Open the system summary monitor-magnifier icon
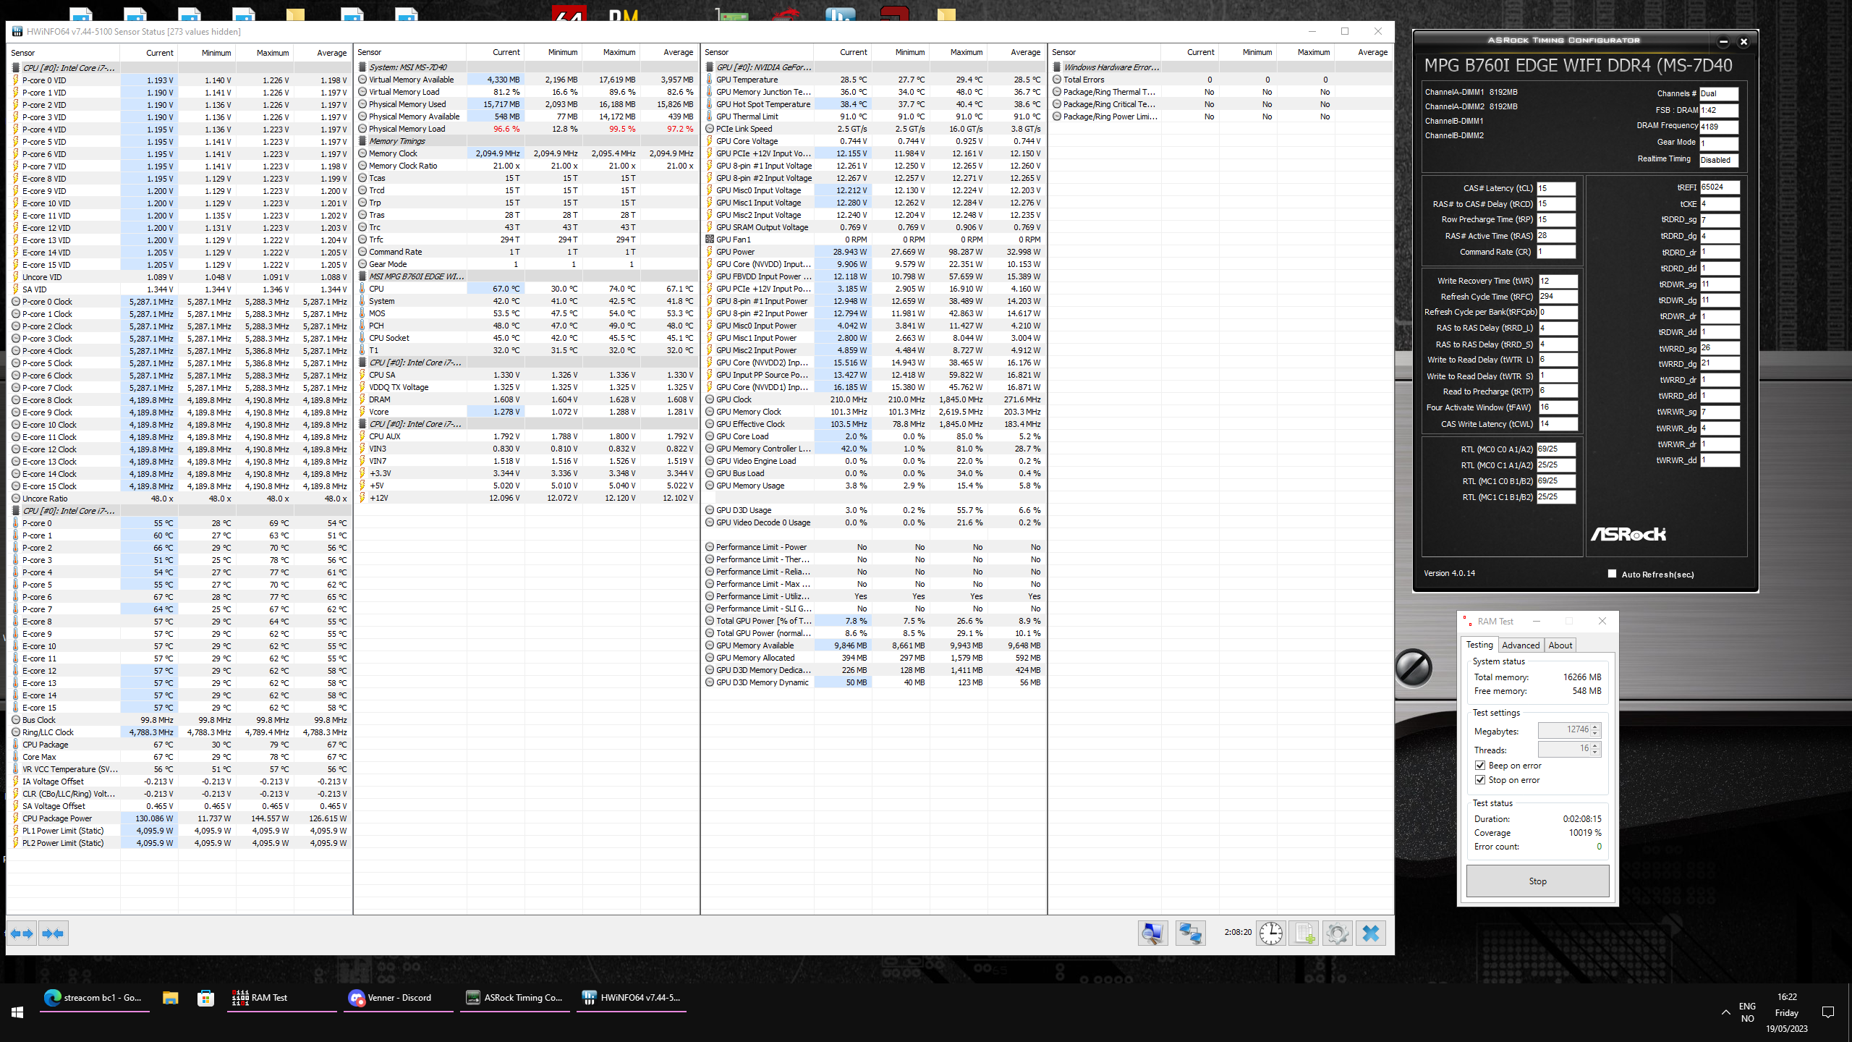Viewport: 1852px width, 1042px height. coord(1152,933)
